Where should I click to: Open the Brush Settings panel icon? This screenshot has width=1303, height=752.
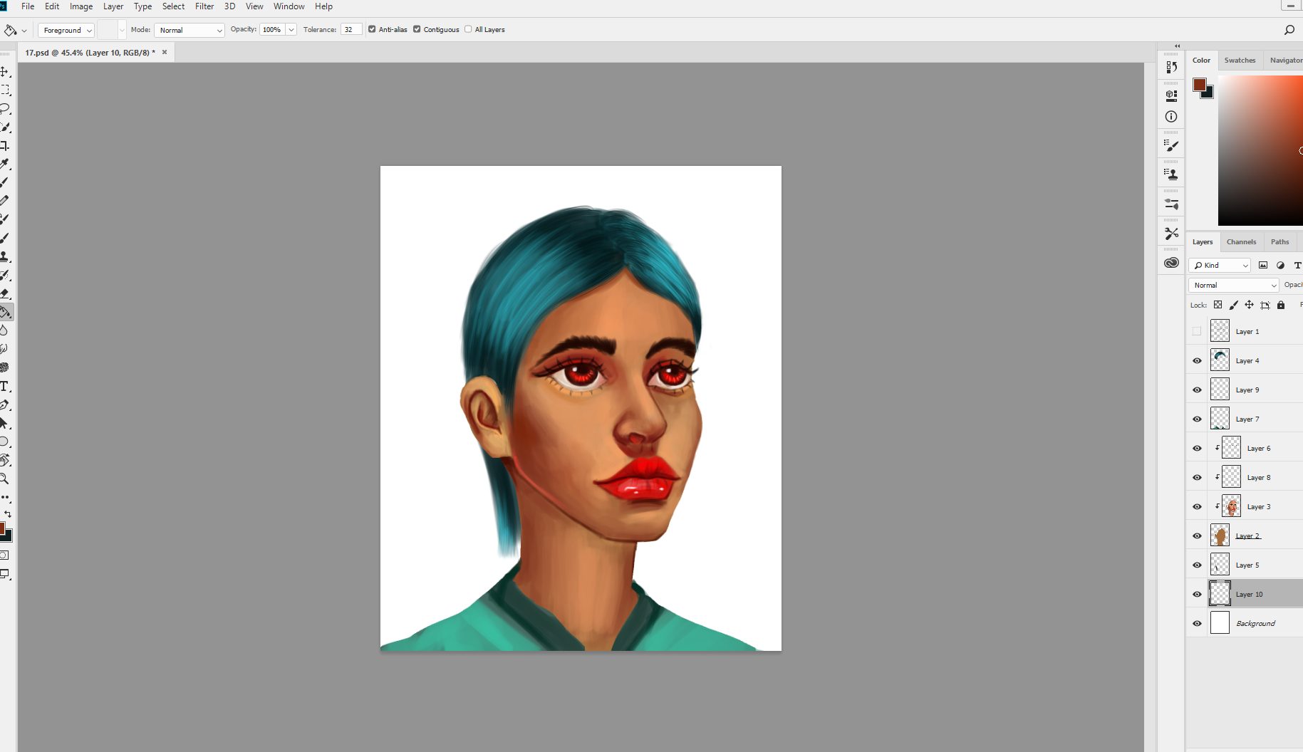coord(1171,146)
